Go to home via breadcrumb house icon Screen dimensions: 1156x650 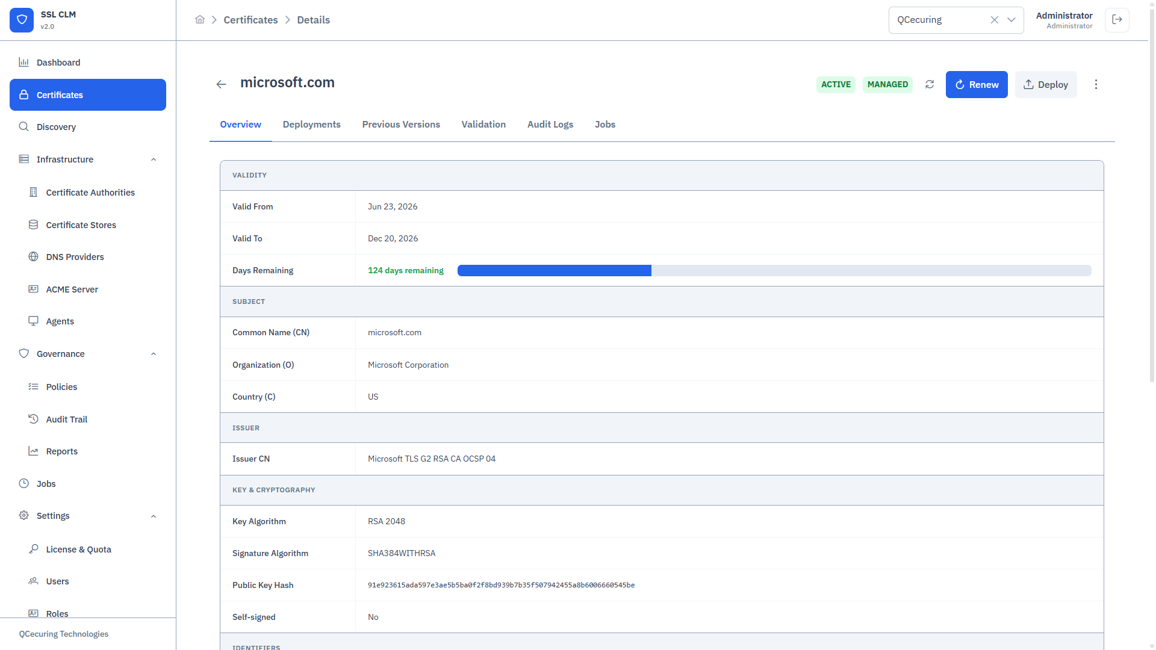pyautogui.click(x=200, y=20)
